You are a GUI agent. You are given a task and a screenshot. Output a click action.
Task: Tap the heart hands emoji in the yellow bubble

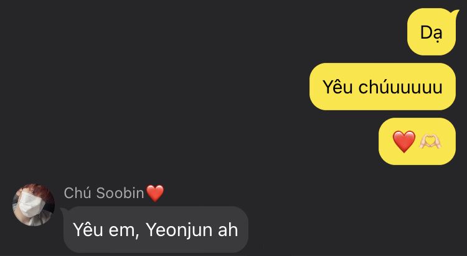430,141
